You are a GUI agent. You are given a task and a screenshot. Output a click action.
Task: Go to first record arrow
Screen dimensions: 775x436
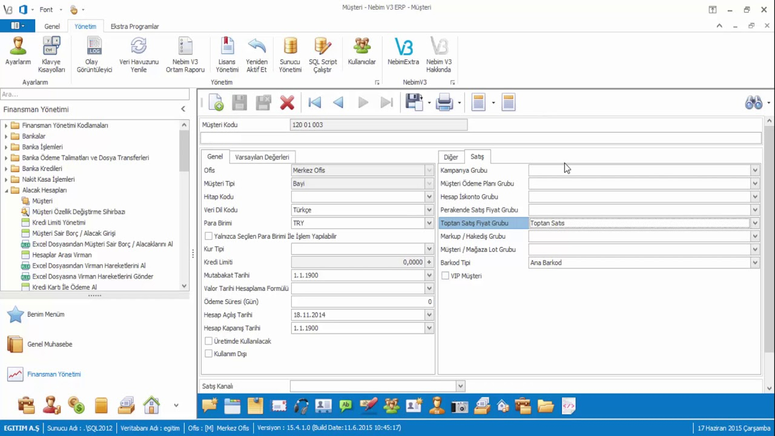tap(315, 102)
